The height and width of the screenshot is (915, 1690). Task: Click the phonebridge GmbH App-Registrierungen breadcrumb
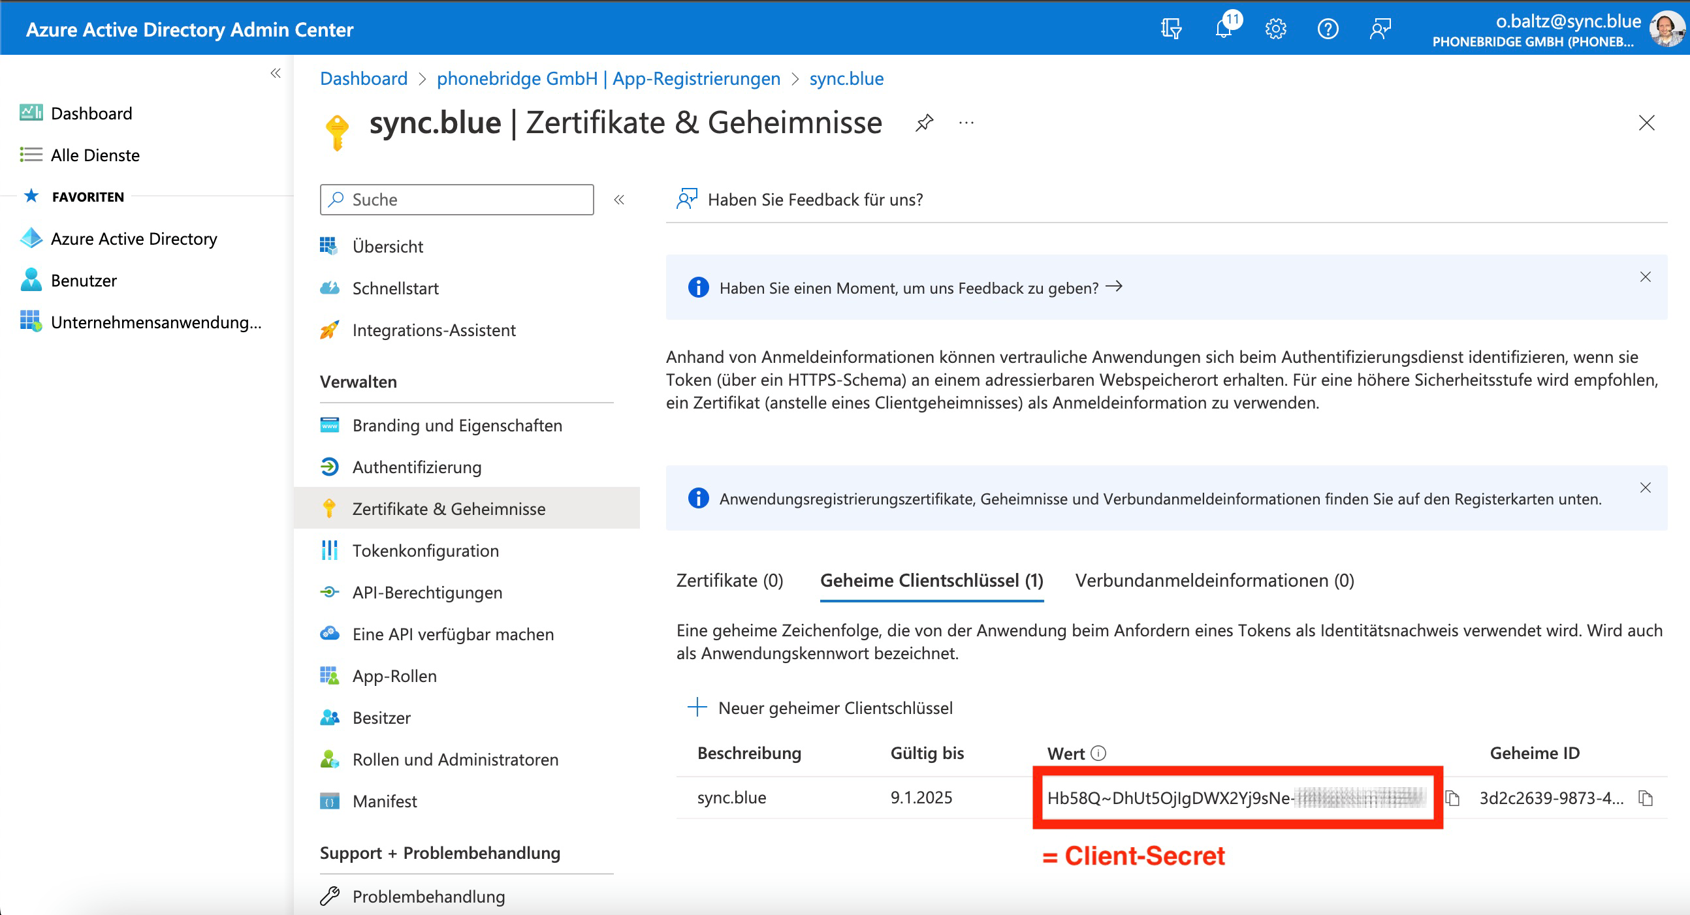click(x=608, y=79)
